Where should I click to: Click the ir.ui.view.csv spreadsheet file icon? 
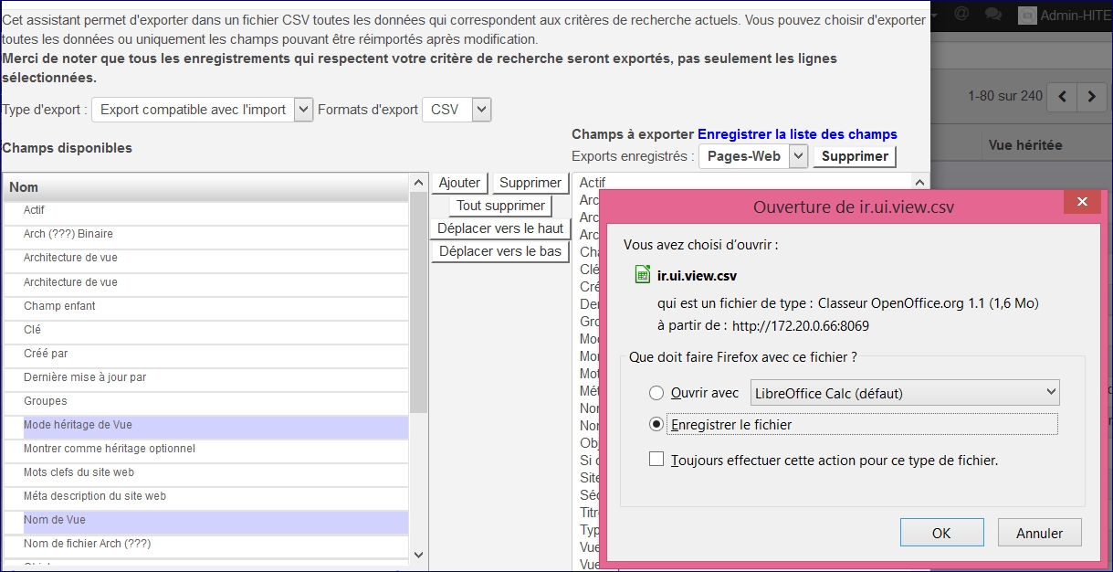tap(642, 275)
